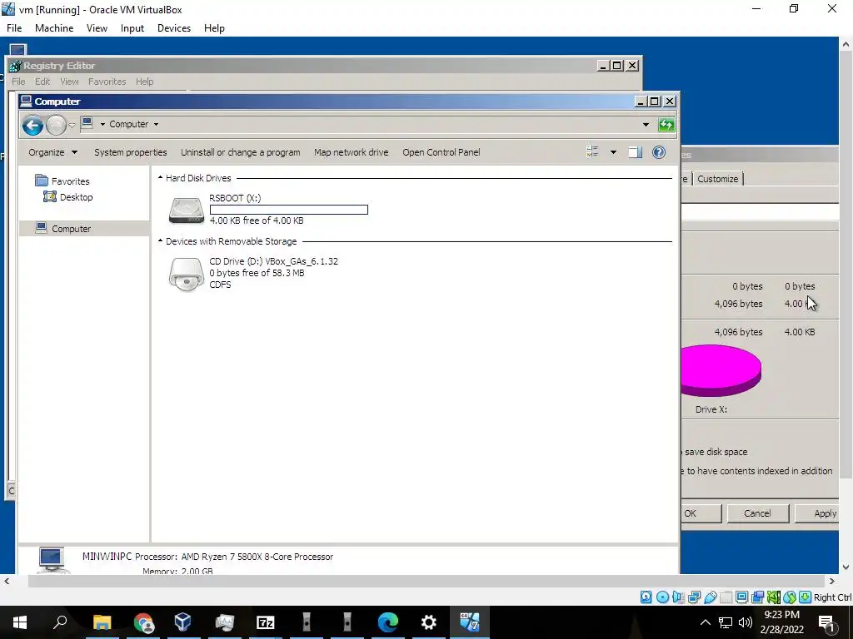Image resolution: width=853 pixels, height=639 pixels.
Task: Toggle the preview pane icon
Action: pos(636,152)
